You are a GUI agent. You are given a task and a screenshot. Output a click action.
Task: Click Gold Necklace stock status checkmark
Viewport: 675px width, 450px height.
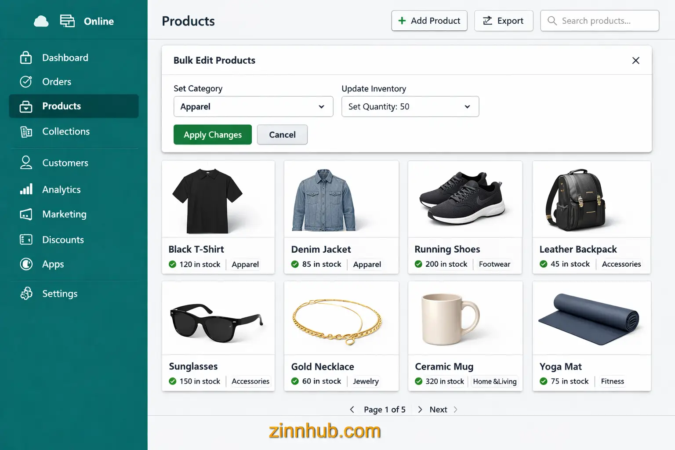click(x=295, y=381)
